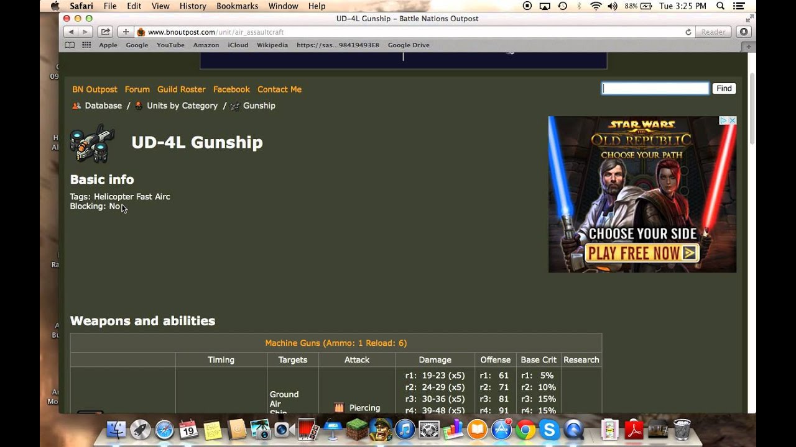The image size is (796, 447).
Task: Open the App Store in the Dock
Action: (x=501, y=430)
